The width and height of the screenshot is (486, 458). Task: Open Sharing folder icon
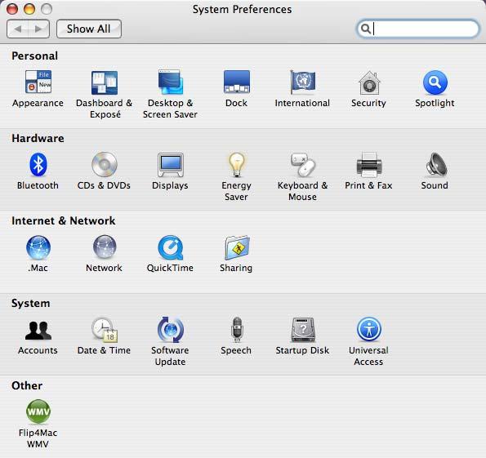[237, 247]
